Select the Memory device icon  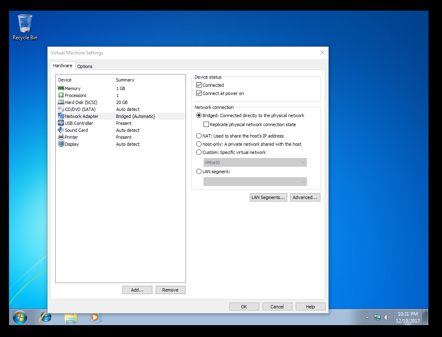pyautogui.click(x=61, y=88)
